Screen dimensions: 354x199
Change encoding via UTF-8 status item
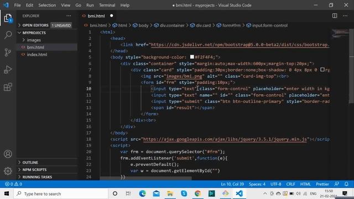point(276,184)
